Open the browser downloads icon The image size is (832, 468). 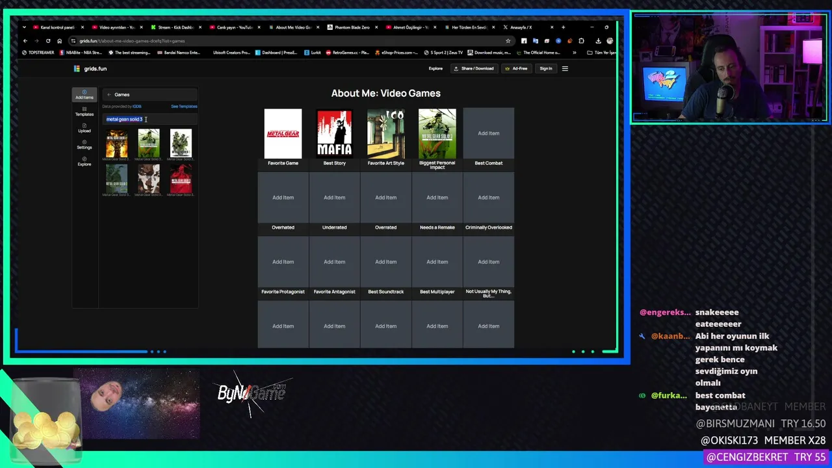598,41
